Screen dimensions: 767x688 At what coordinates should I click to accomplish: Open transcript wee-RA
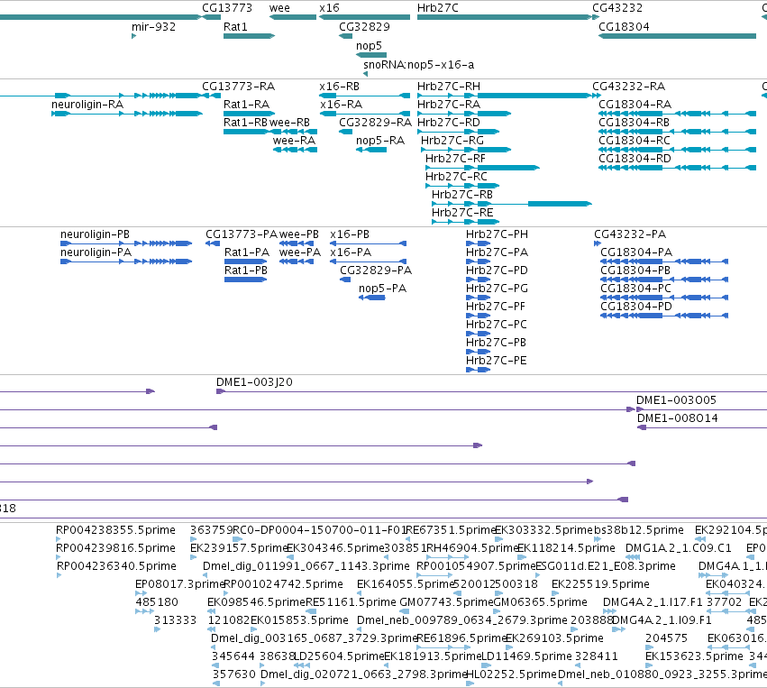point(294,141)
